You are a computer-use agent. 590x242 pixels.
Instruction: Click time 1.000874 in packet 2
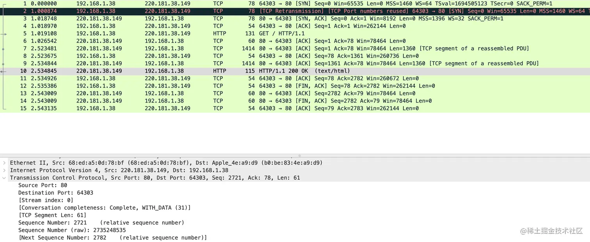click(x=44, y=11)
